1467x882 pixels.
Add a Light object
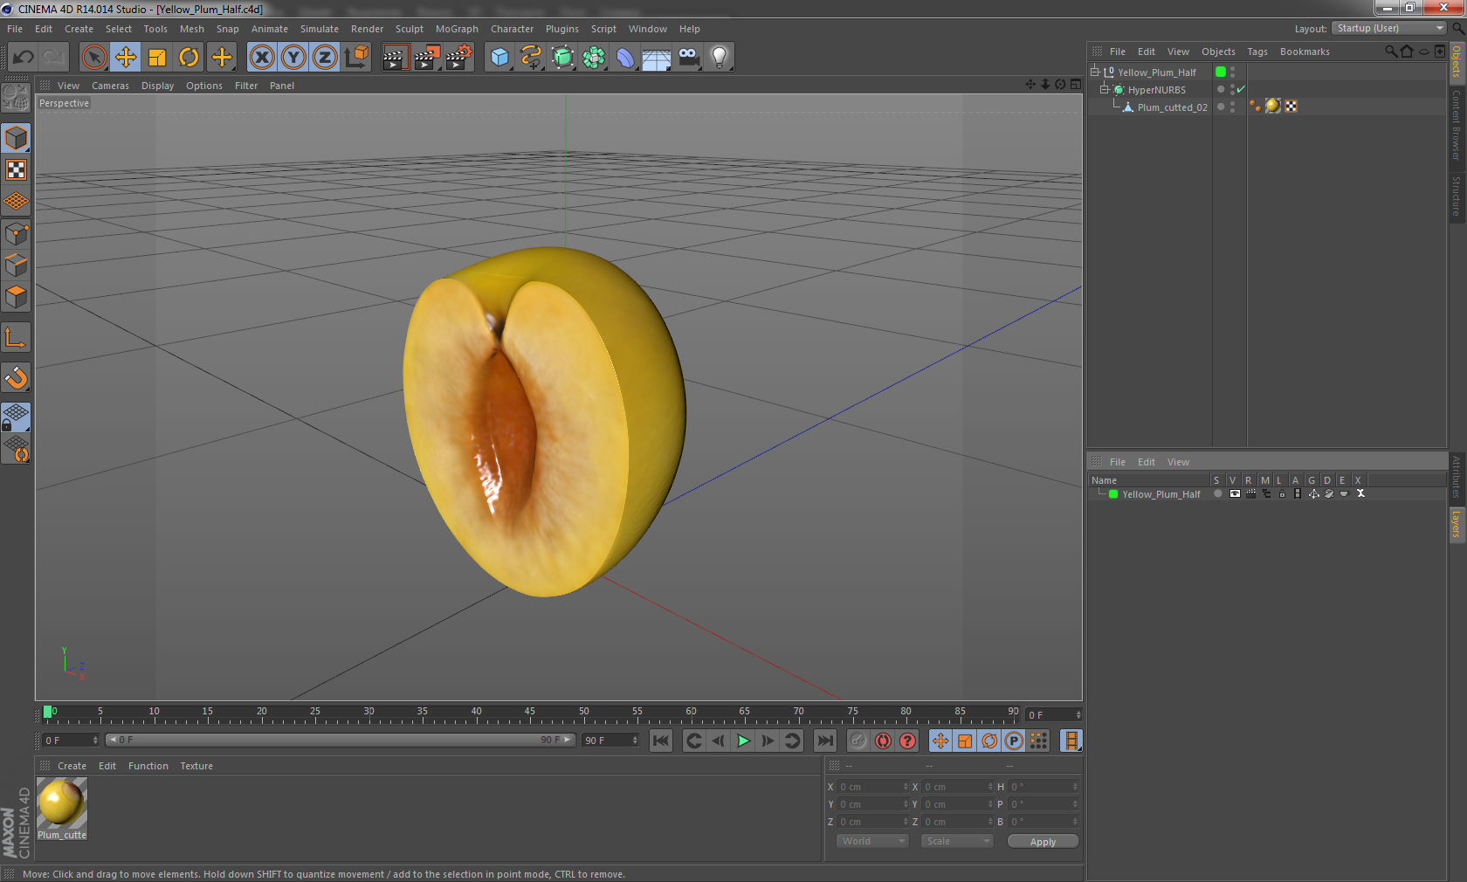click(720, 58)
